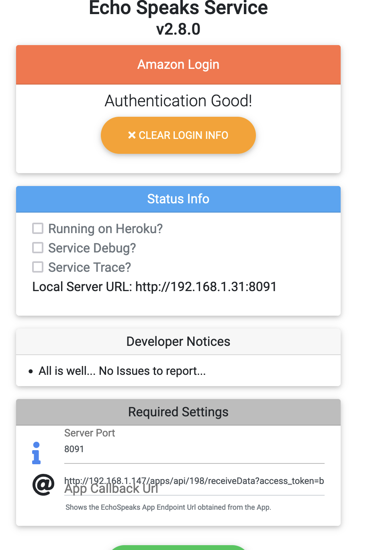Click the X icon in Clear Login Info

pyautogui.click(x=132, y=135)
